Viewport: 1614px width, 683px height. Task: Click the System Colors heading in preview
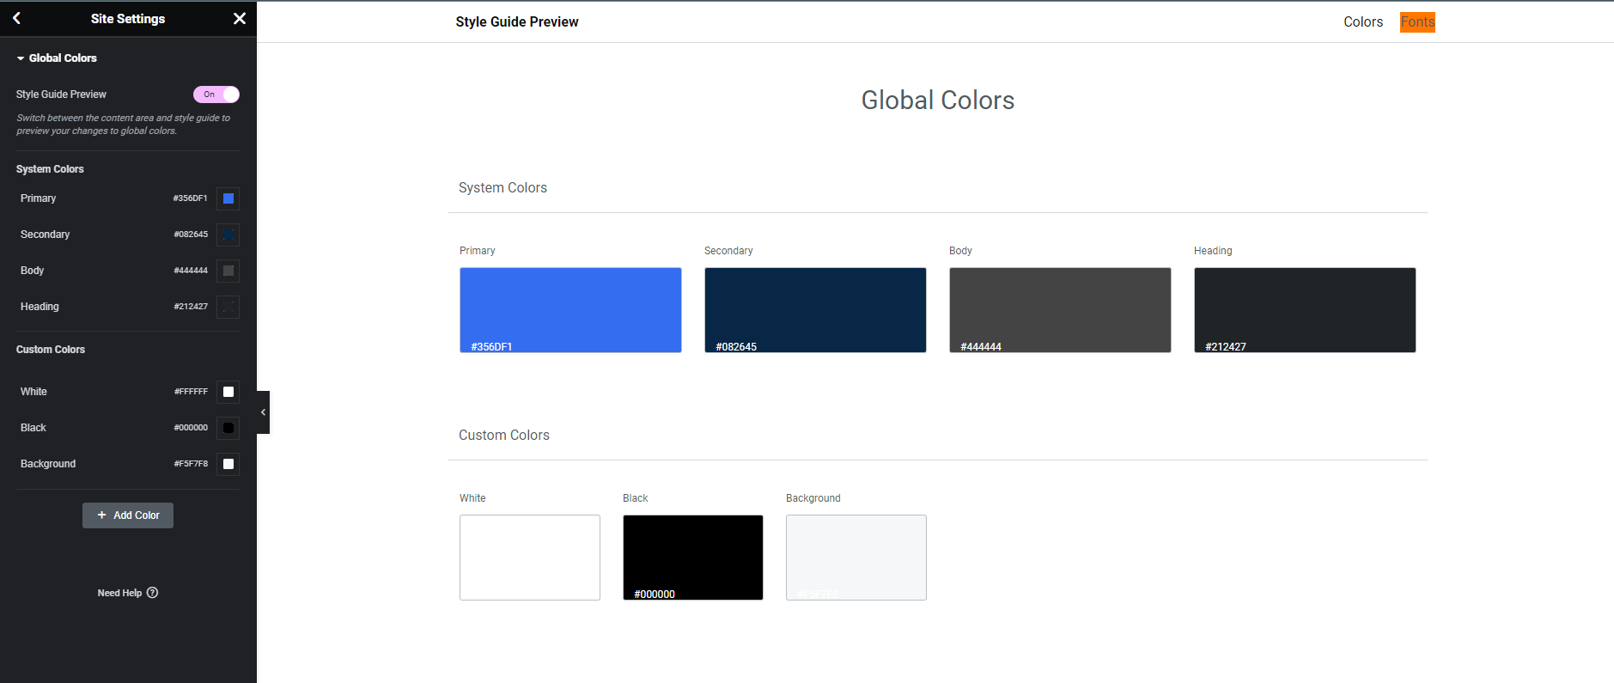(502, 188)
